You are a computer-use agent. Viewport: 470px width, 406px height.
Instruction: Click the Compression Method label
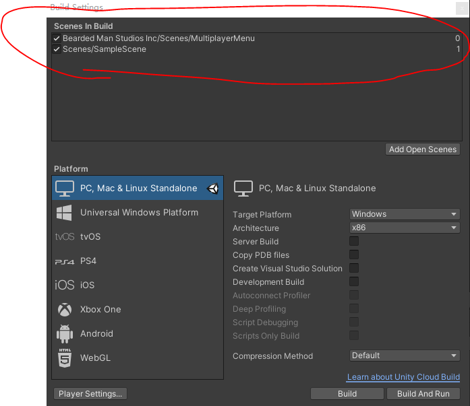click(273, 356)
